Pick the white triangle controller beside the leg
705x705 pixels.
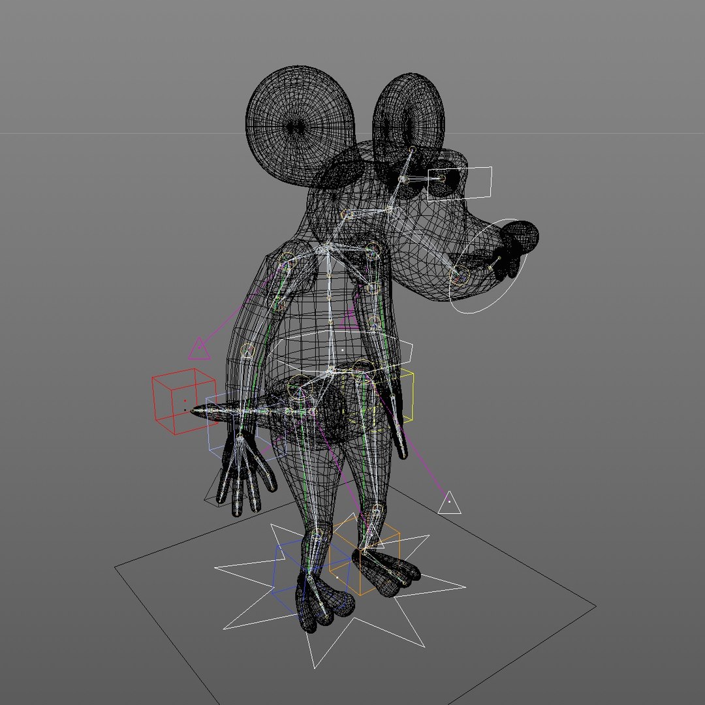[449, 503]
